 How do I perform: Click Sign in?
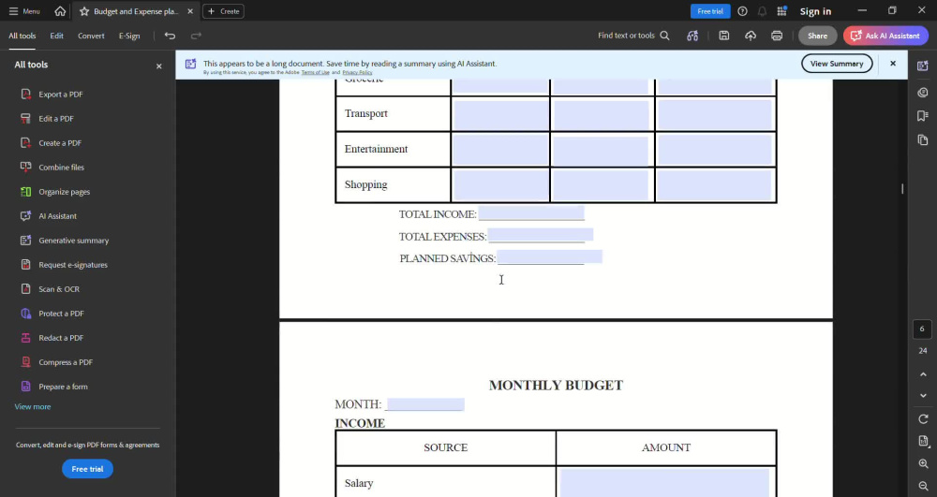point(815,11)
